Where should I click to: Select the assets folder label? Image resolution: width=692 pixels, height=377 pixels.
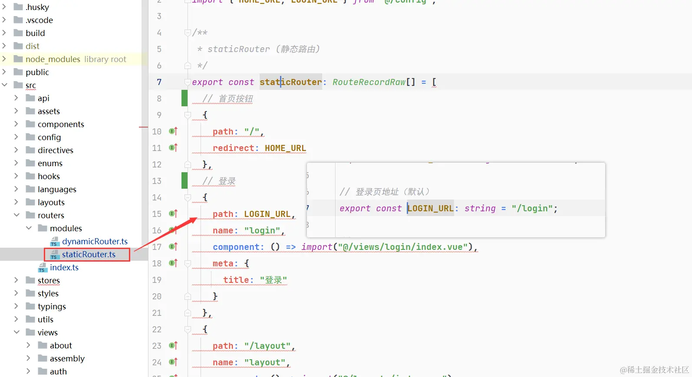pyautogui.click(x=49, y=111)
